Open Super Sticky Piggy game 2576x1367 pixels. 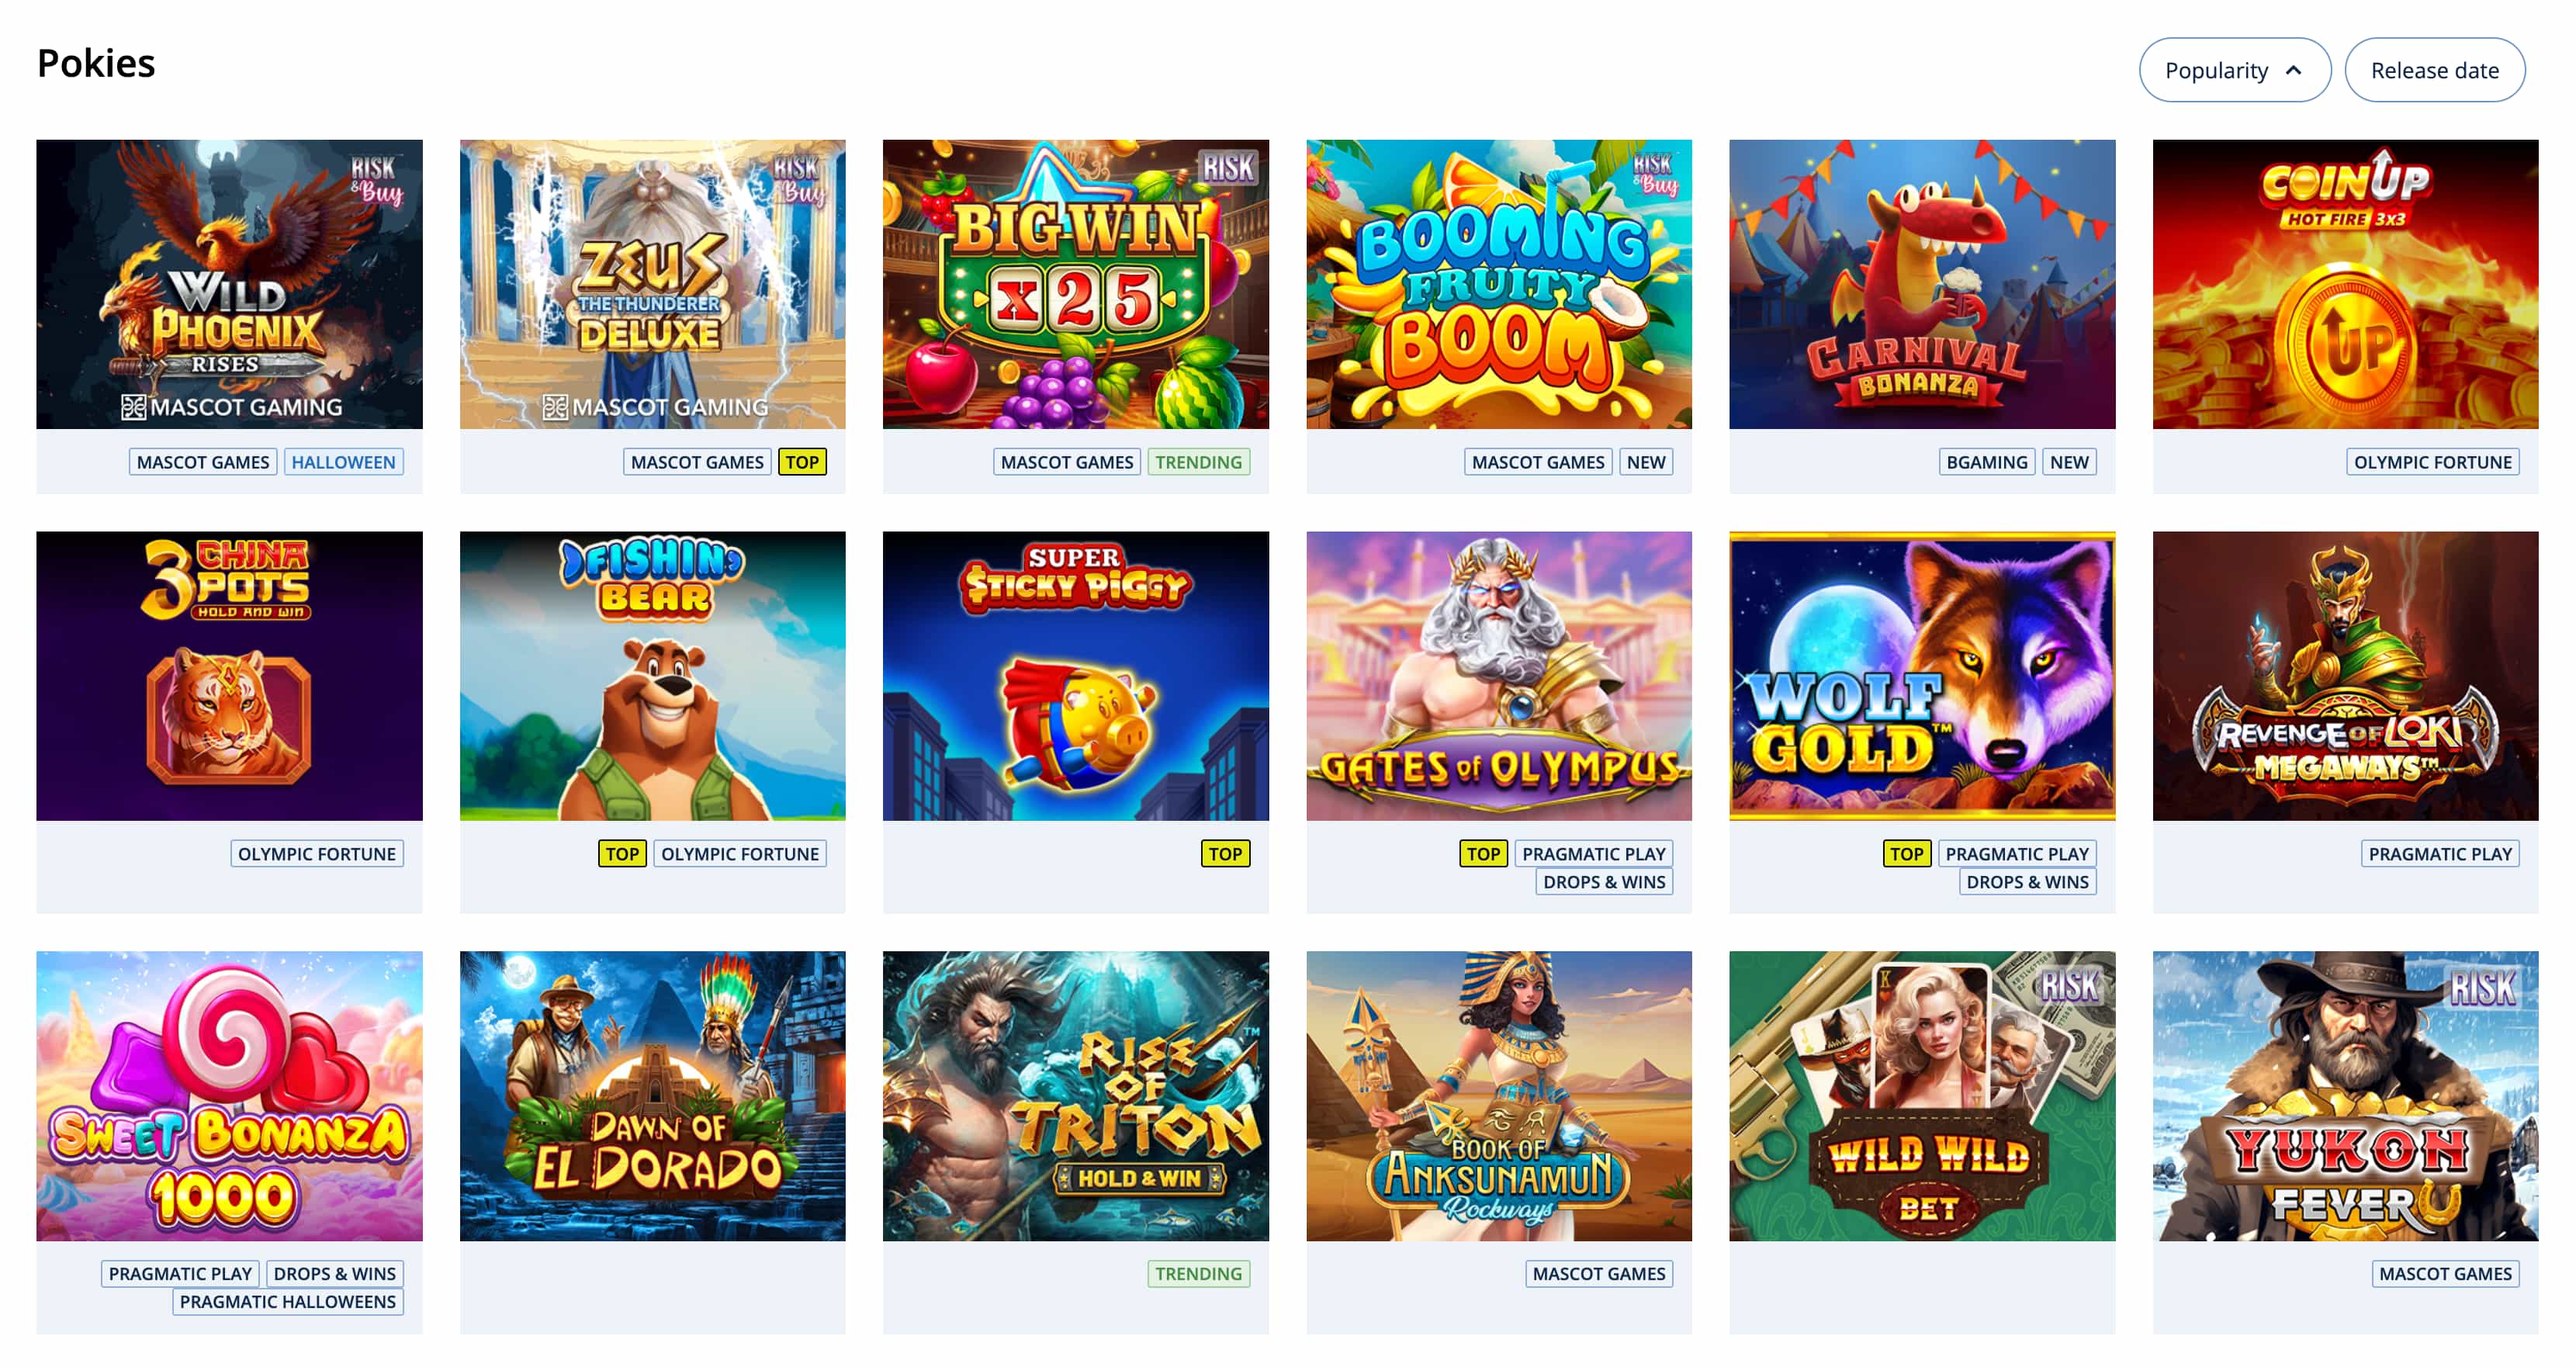click(1075, 676)
